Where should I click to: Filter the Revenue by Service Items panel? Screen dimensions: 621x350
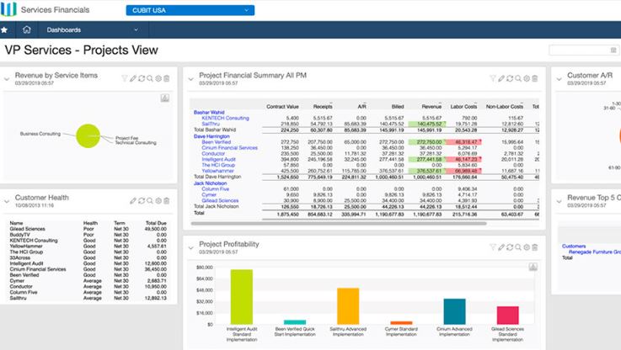point(125,79)
